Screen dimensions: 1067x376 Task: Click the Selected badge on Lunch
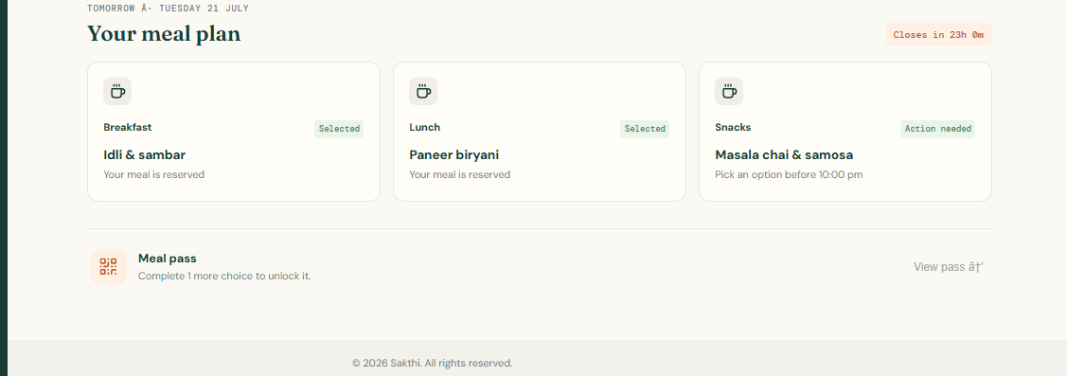click(x=645, y=129)
